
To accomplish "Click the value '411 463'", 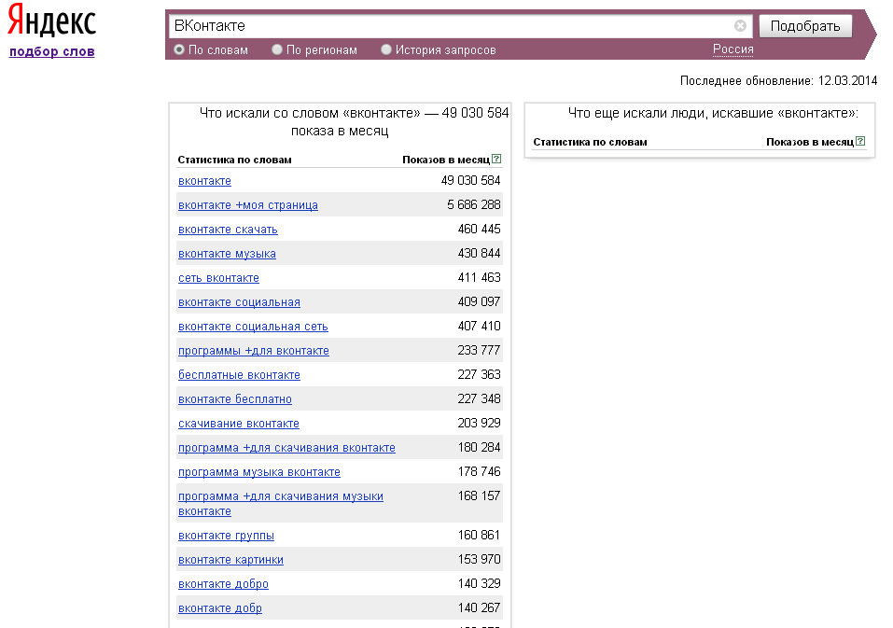I will click(x=479, y=277).
